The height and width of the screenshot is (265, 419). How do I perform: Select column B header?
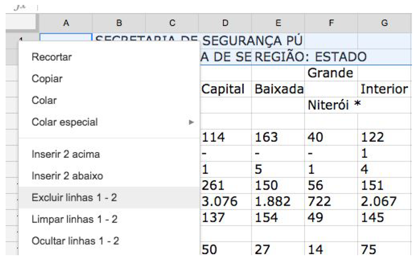(x=119, y=23)
